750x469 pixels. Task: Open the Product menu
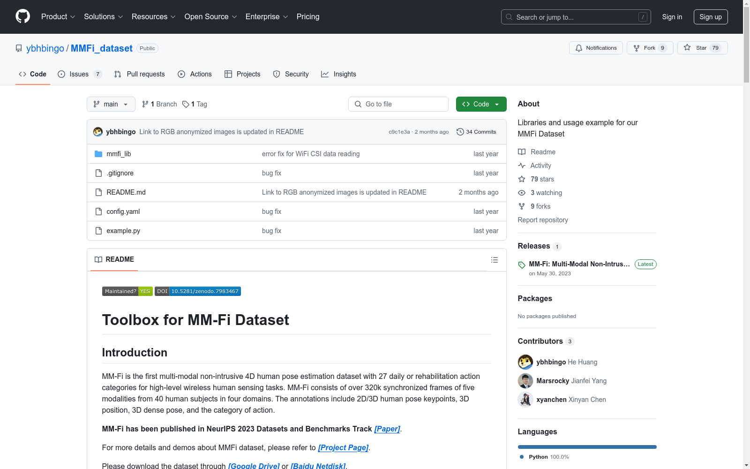tap(58, 17)
